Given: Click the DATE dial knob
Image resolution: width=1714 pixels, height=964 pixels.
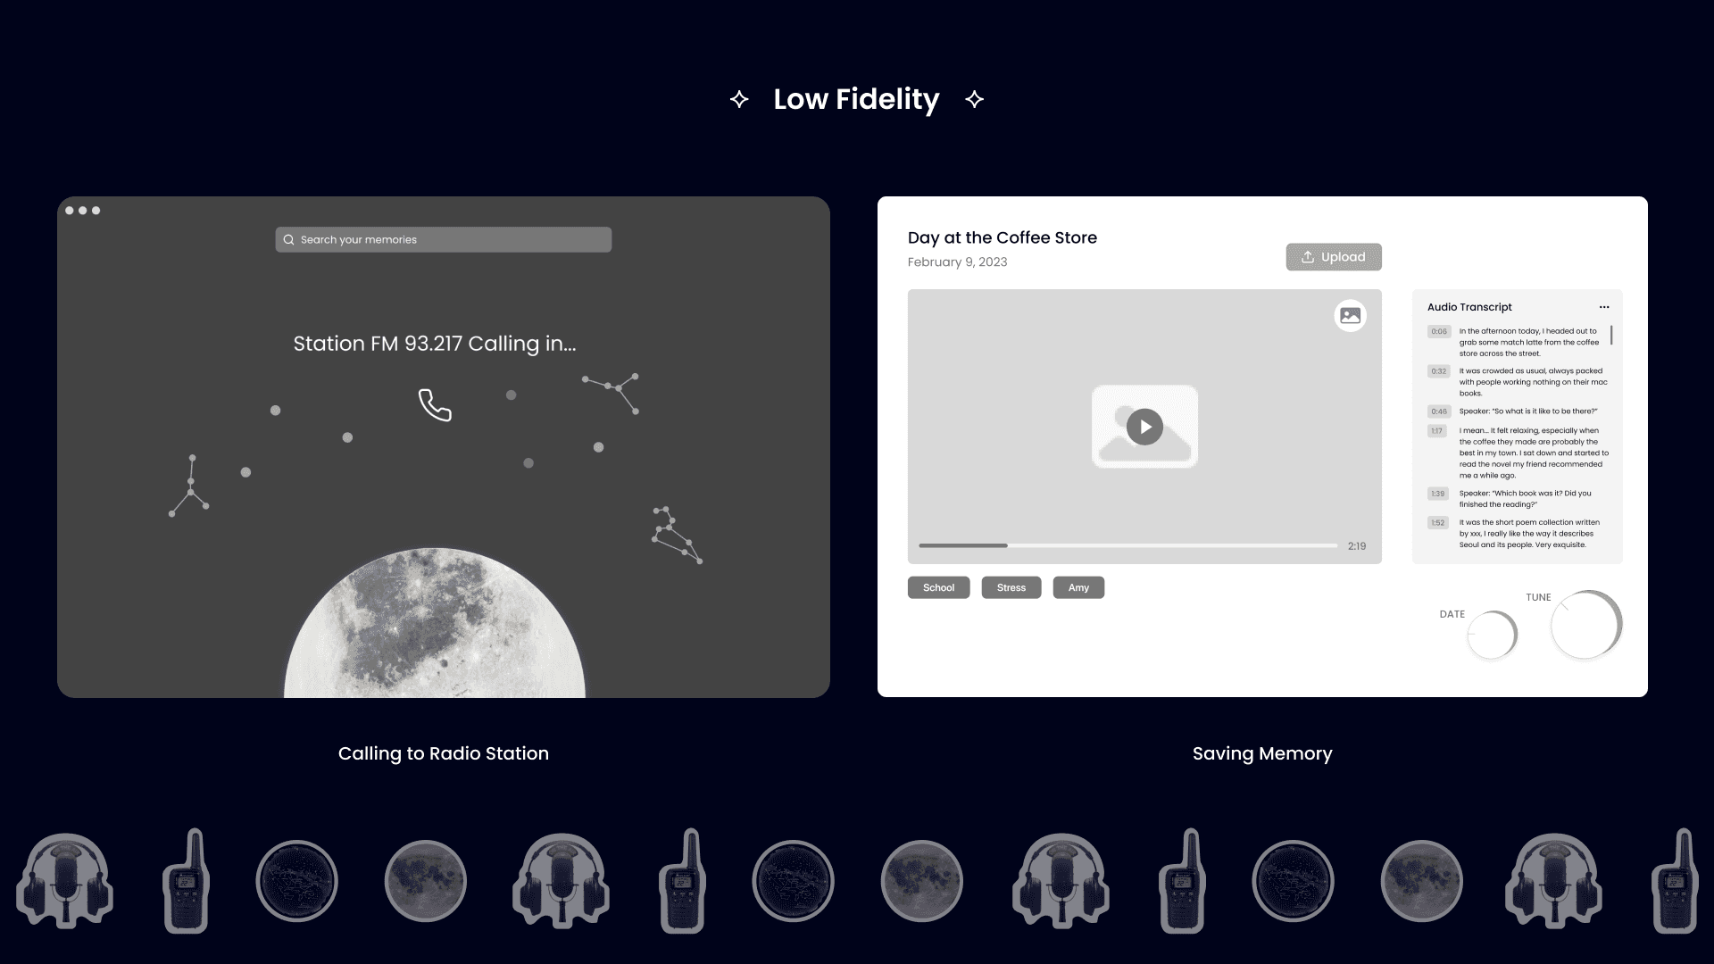Looking at the screenshot, I should coord(1492,635).
